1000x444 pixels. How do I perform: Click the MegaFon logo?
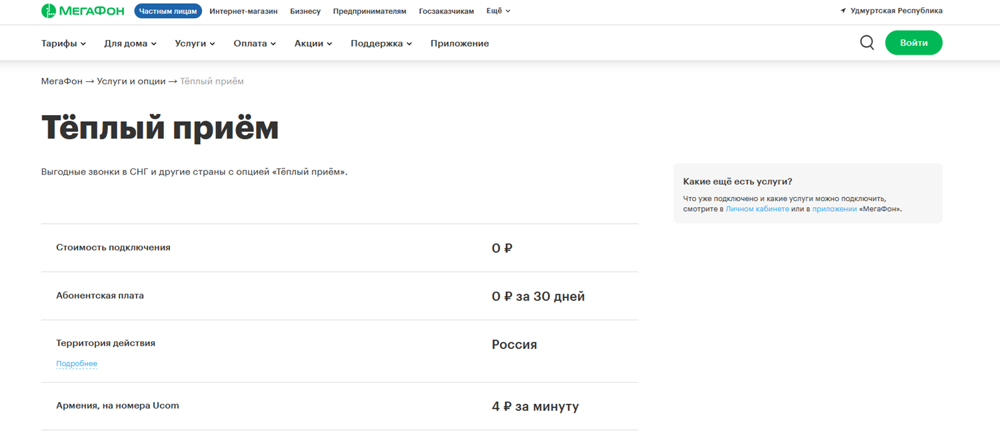pyautogui.click(x=83, y=11)
